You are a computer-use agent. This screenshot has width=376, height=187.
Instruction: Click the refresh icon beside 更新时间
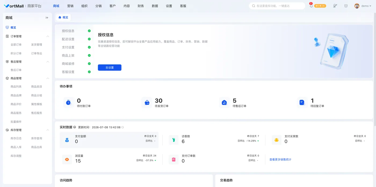coord(123,127)
